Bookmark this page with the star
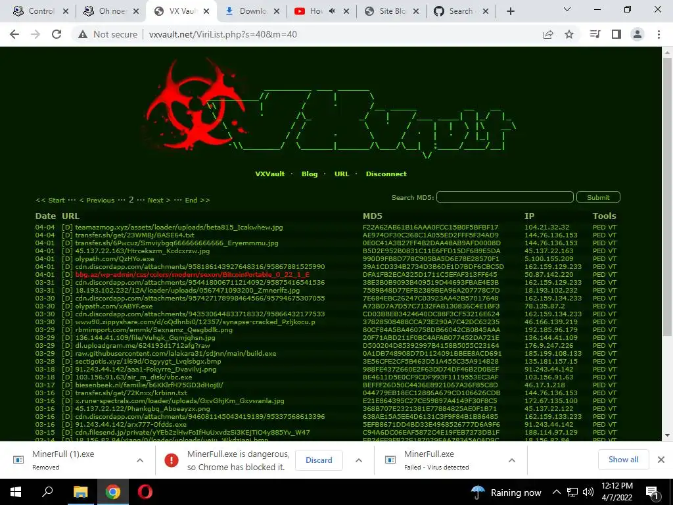This screenshot has height=505, width=673. pos(569,34)
